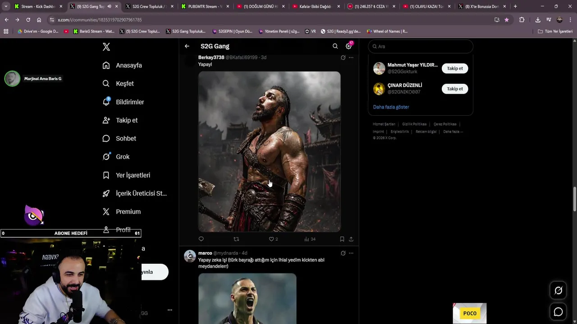
Task: Open Reklam bilgisi footer link
Action: [426, 132]
